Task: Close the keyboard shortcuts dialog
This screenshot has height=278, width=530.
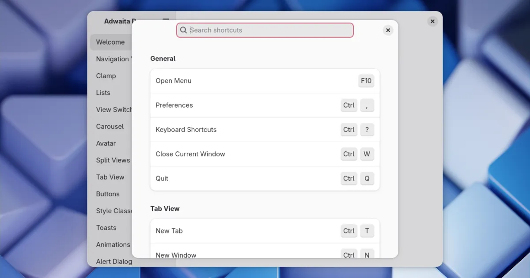Action: (388, 30)
